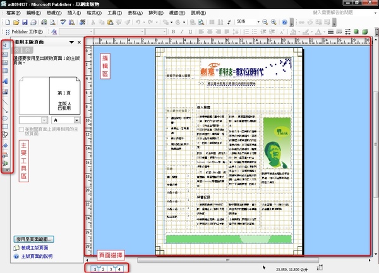Screen dimensions: 379x273
Task: Open the 工具 (Tools) menu
Action: point(114,13)
